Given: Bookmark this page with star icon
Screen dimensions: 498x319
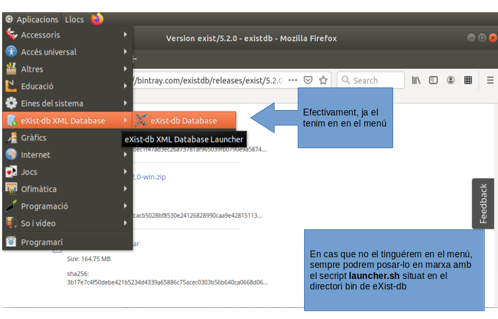Looking at the screenshot, I should coord(323,80).
